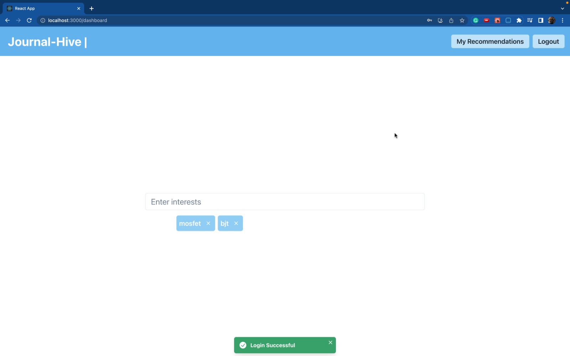Click the Enter interests input field
The width and height of the screenshot is (570, 356).
(285, 201)
